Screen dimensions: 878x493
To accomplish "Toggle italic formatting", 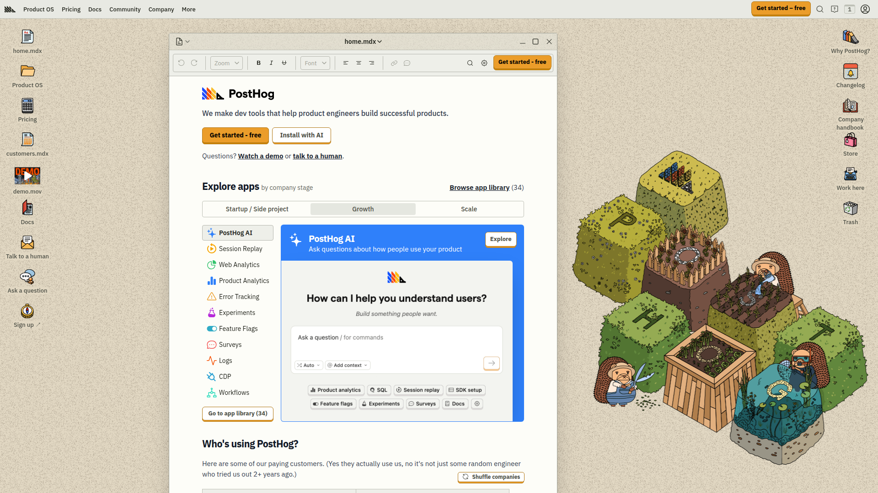I will pyautogui.click(x=271, y=63).
